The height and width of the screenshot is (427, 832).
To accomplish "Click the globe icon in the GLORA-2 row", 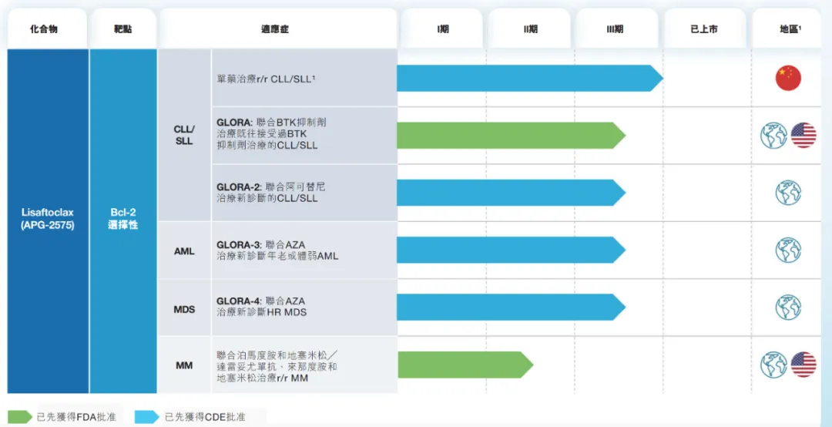I will [x=788, y=193].
